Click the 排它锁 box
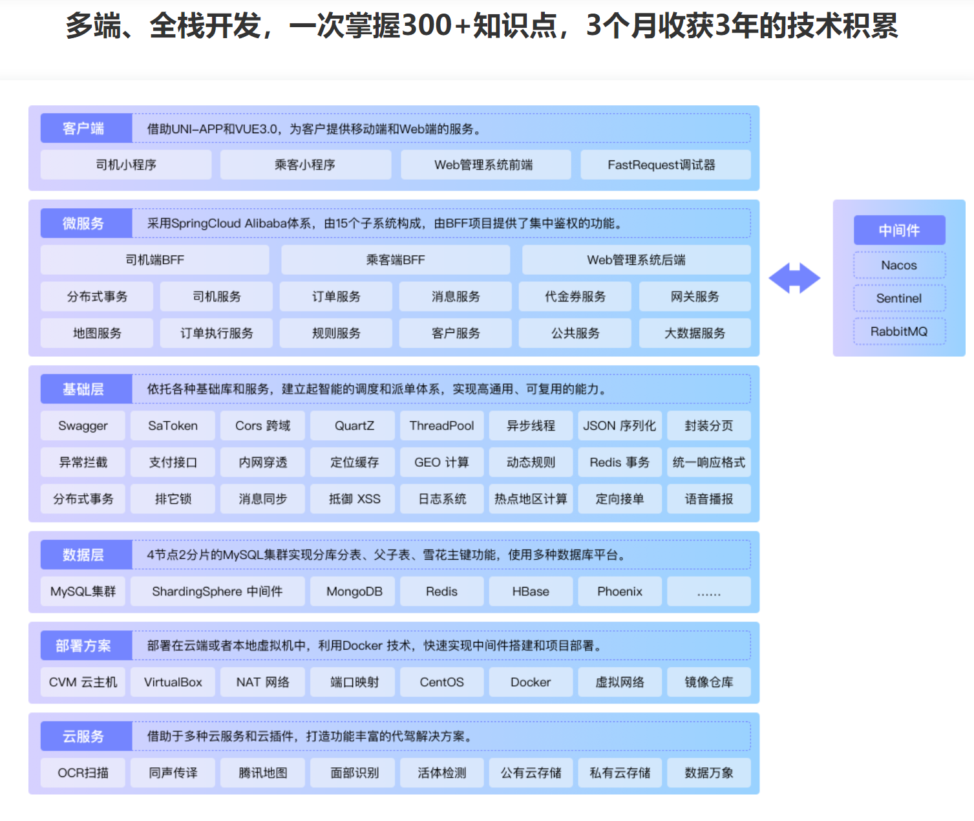 (173, 498)
